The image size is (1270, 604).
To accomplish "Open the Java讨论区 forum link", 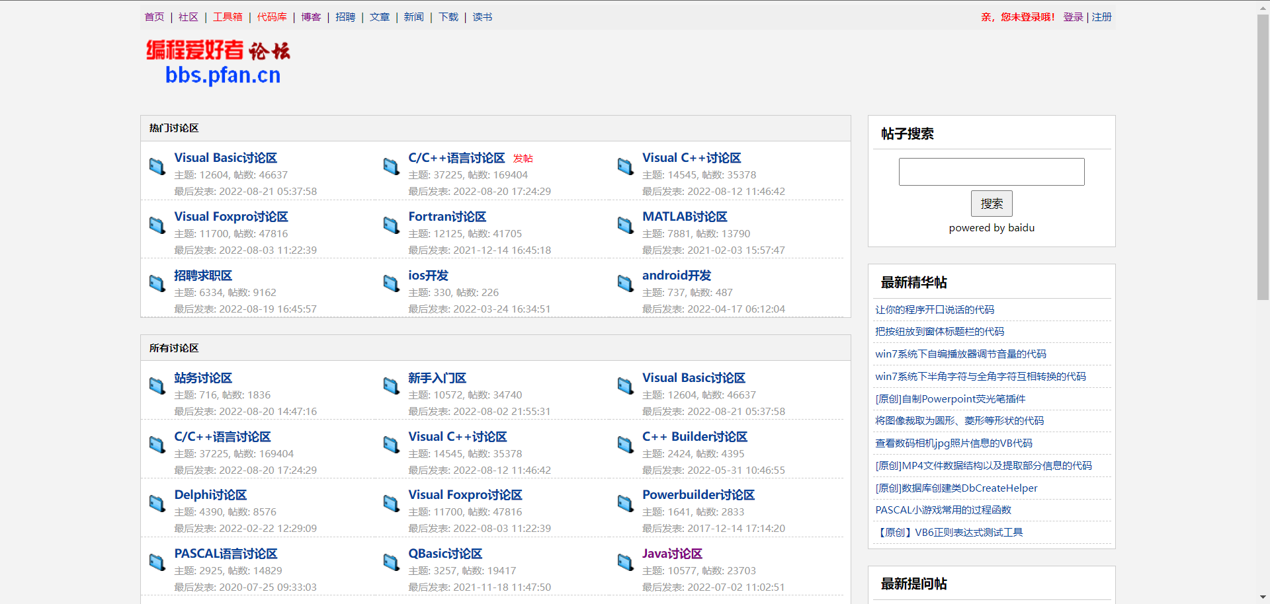I will [672, 554].
